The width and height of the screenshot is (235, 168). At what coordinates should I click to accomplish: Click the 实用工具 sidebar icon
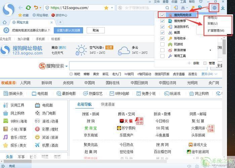(5, 105)
